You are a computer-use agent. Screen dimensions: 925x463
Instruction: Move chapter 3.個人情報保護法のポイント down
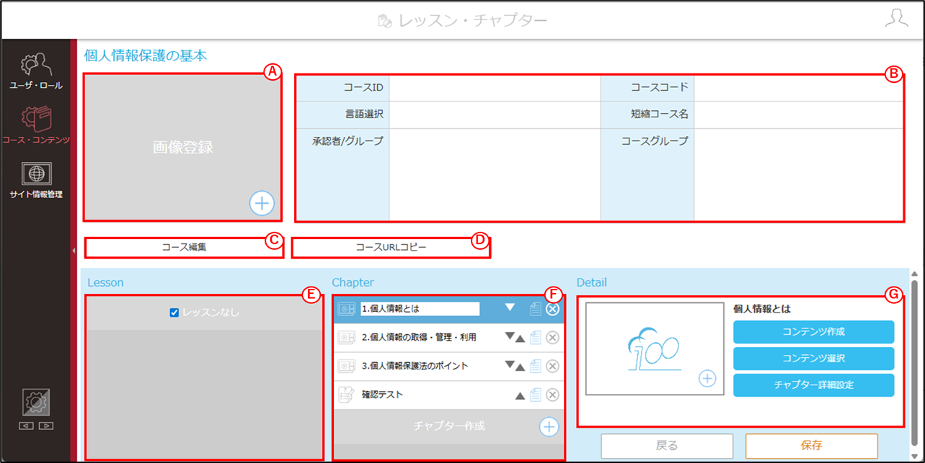(510, 364)
